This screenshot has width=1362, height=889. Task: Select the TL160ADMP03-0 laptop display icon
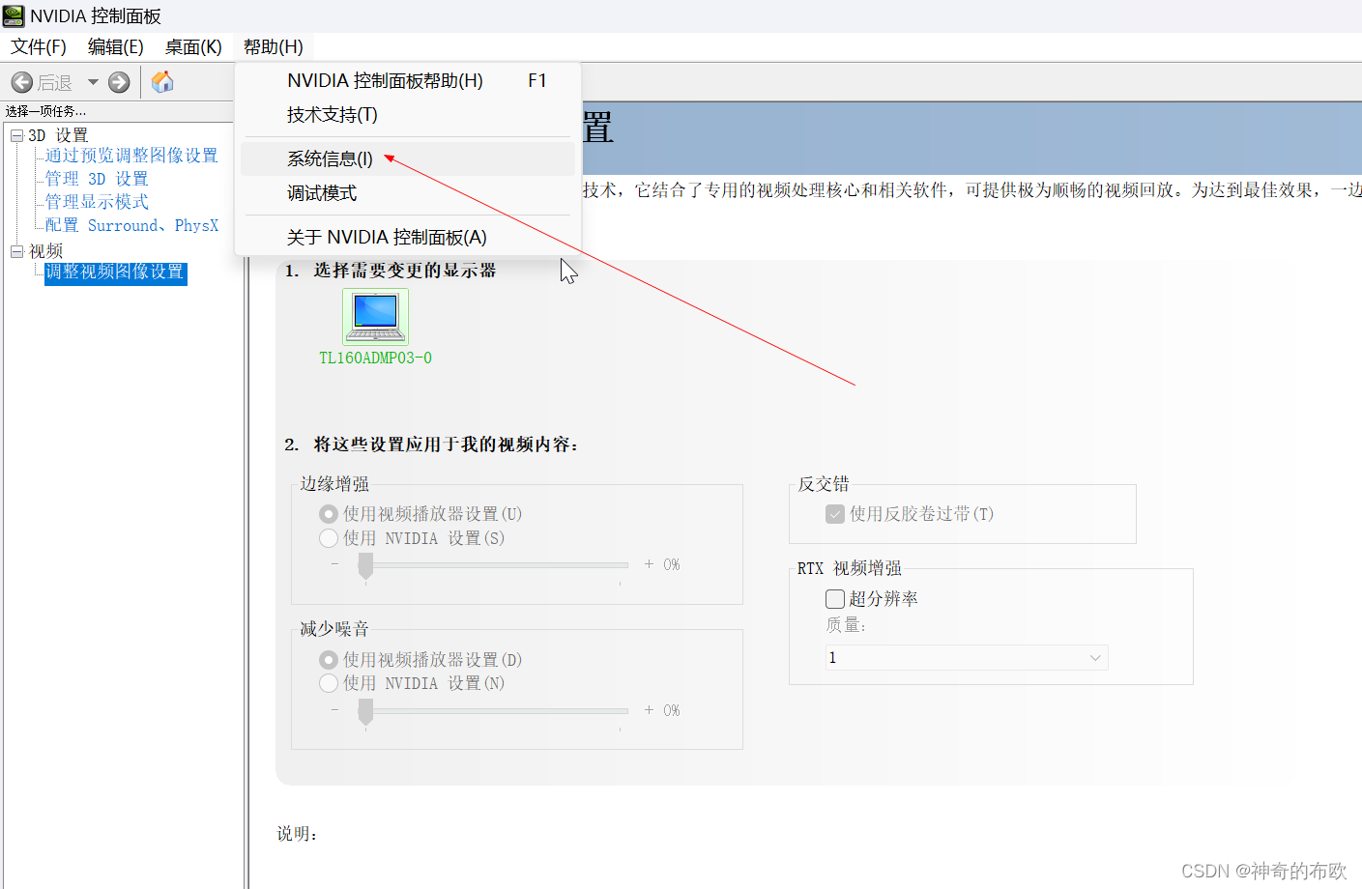[x=375, y=316]
